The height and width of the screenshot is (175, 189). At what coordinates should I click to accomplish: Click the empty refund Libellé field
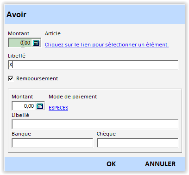(x=95, y=124)
